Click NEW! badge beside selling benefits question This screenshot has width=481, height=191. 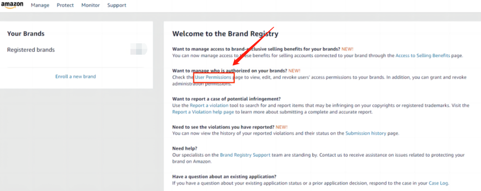tap(347, 49)
